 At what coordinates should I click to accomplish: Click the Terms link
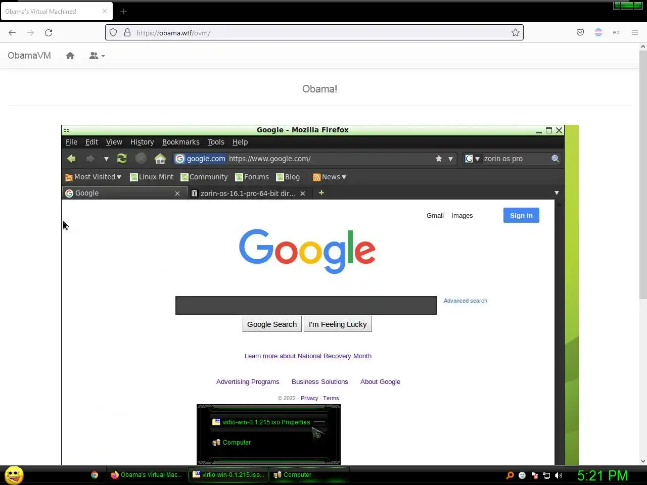[x=331, y=398]
